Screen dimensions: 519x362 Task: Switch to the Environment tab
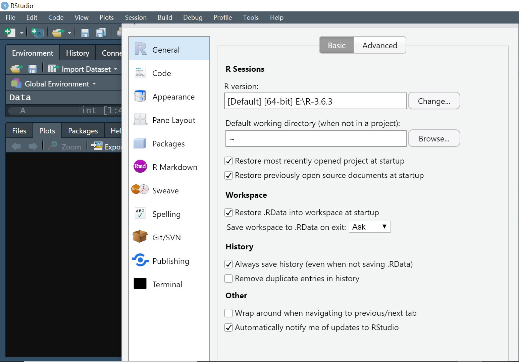click(33, 53)
